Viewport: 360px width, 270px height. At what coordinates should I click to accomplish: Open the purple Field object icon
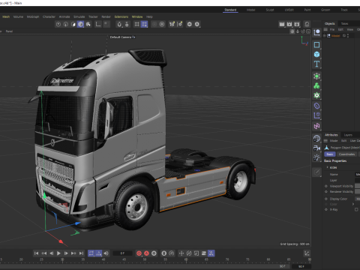(x=316, y=115)
